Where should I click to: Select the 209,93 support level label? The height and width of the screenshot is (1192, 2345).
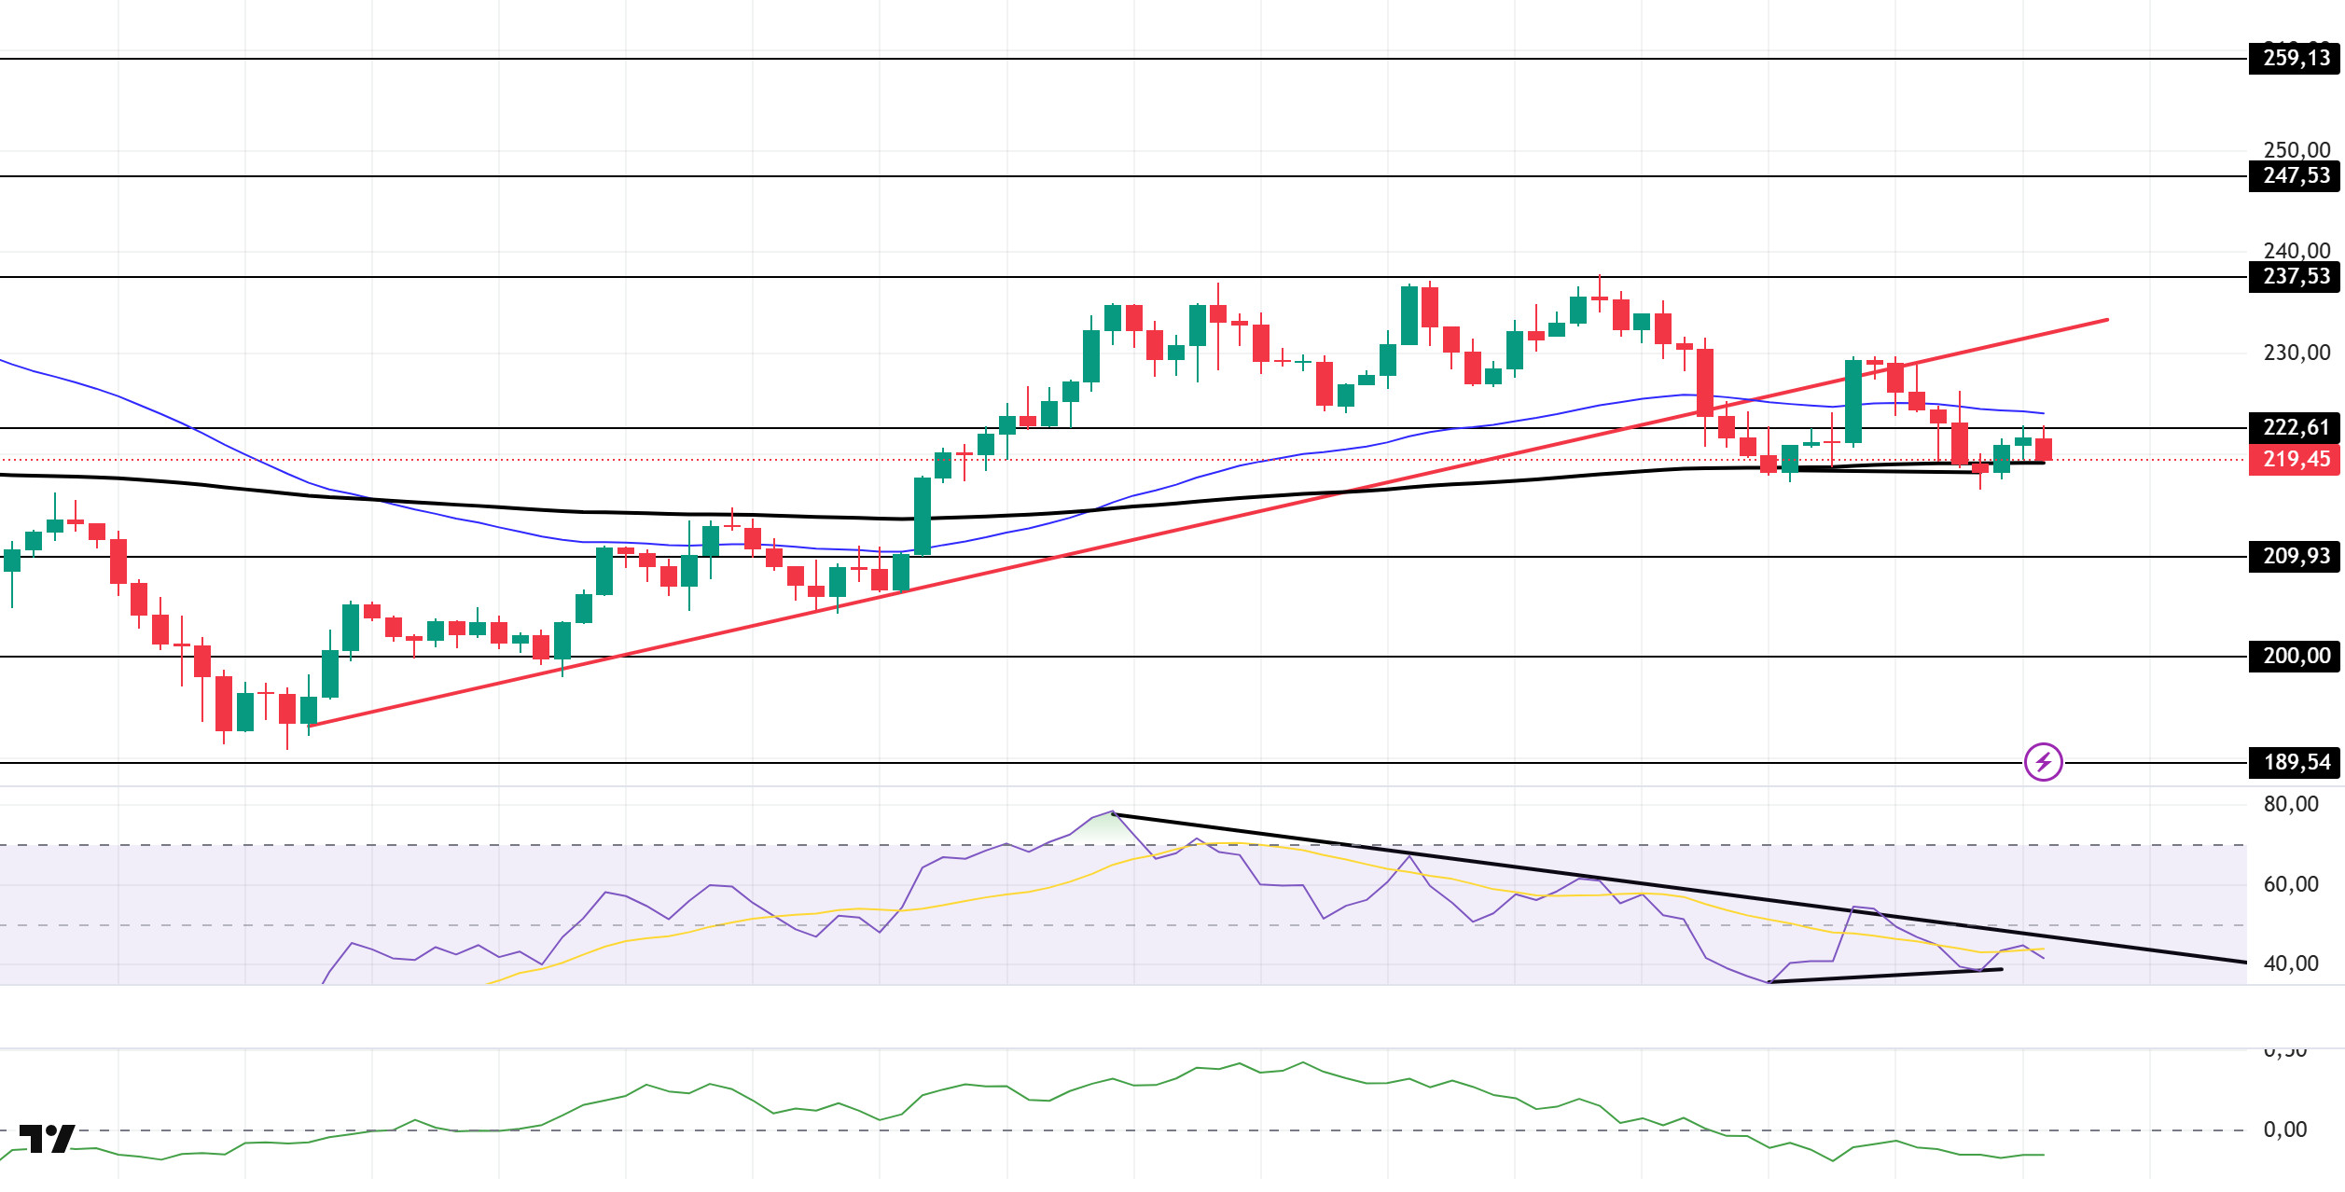pos(2295,557)
